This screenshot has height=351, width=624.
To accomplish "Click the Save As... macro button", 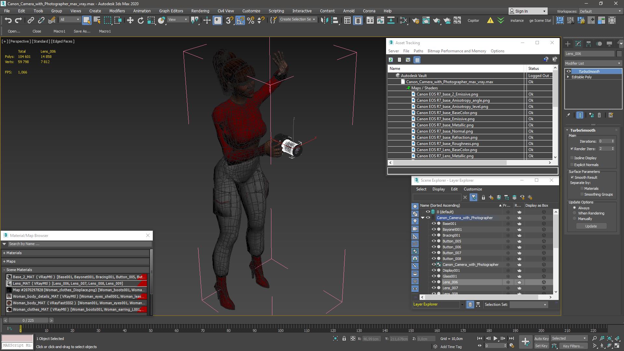I will [82, 31].
